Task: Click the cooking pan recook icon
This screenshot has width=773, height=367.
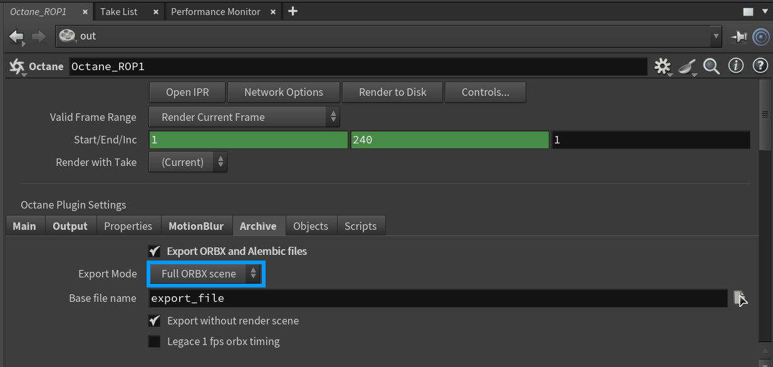Action: (x=687, y=66)
